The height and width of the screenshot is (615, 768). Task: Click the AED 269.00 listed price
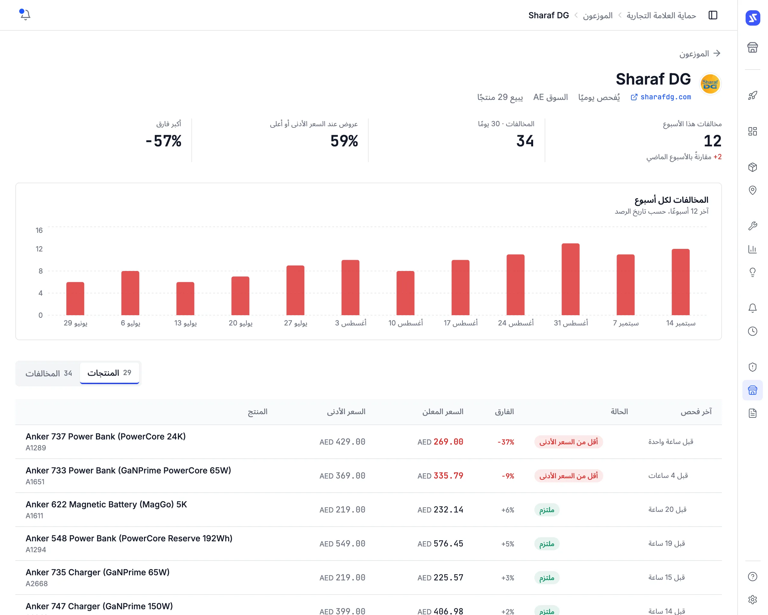click(440, 442)
